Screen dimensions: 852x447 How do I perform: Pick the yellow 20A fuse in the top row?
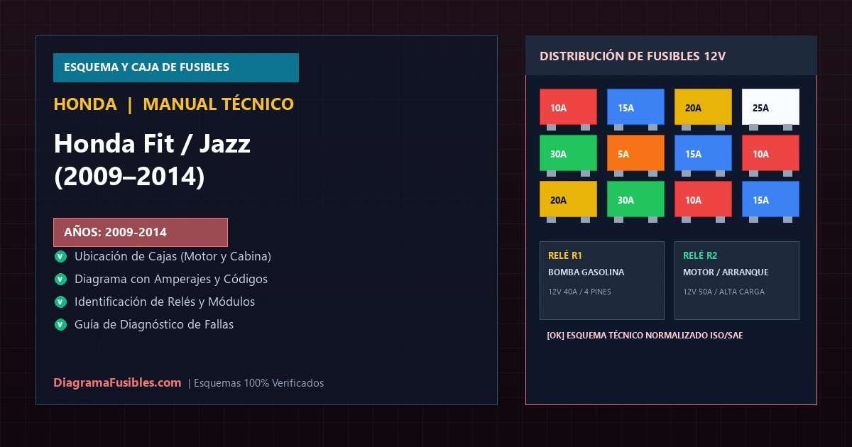click(703, 107)
